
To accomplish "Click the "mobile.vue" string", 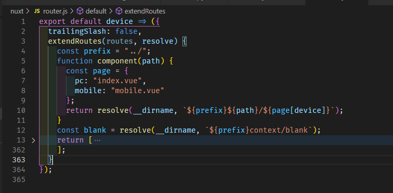I will click(x=138, y=91).
